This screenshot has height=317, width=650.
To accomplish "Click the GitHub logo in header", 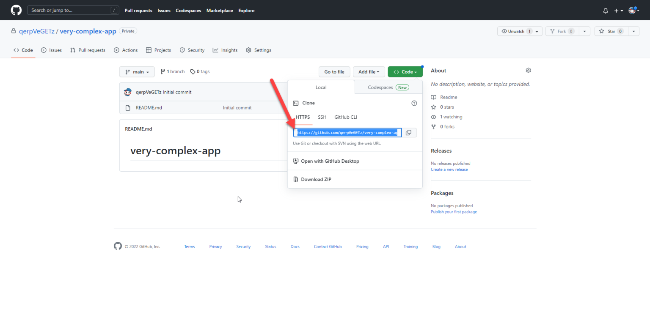I will click(16, 10).
